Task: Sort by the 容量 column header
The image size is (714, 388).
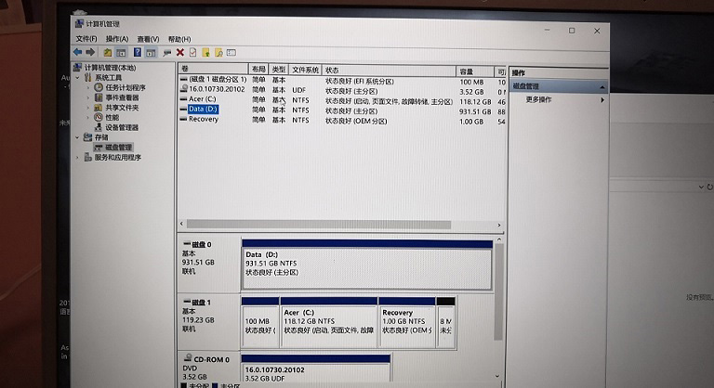Action: tap(475, 71)
